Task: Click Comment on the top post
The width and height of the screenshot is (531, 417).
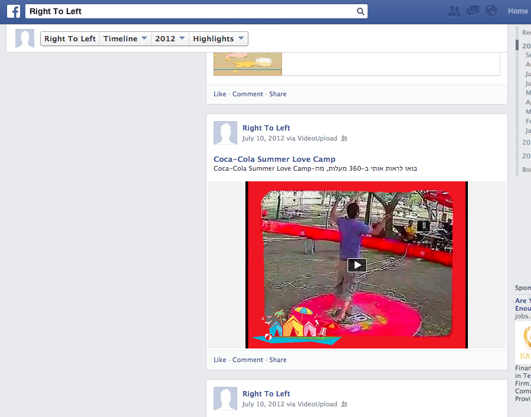Action: tap(248, 94)
